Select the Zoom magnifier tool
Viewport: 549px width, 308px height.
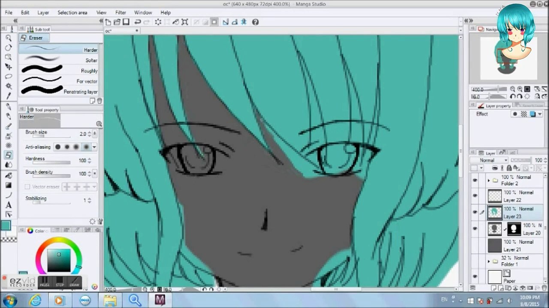[x=8, y=38]
